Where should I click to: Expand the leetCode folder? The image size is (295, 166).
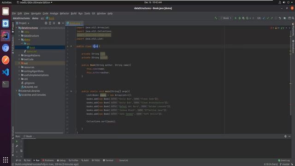tap(19, 59)
